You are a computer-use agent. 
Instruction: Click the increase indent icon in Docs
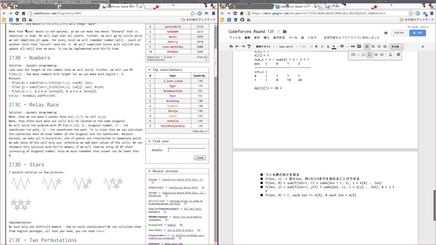coord(381,55)
